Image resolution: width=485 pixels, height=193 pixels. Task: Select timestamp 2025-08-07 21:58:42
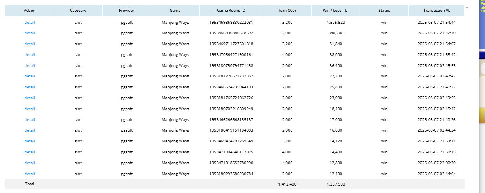point(437,55)
